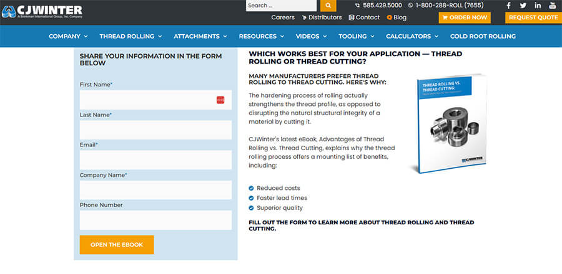562x274 pixels.
Task: Expand the Calculators dropdown menu
Action: pos(412,36)
